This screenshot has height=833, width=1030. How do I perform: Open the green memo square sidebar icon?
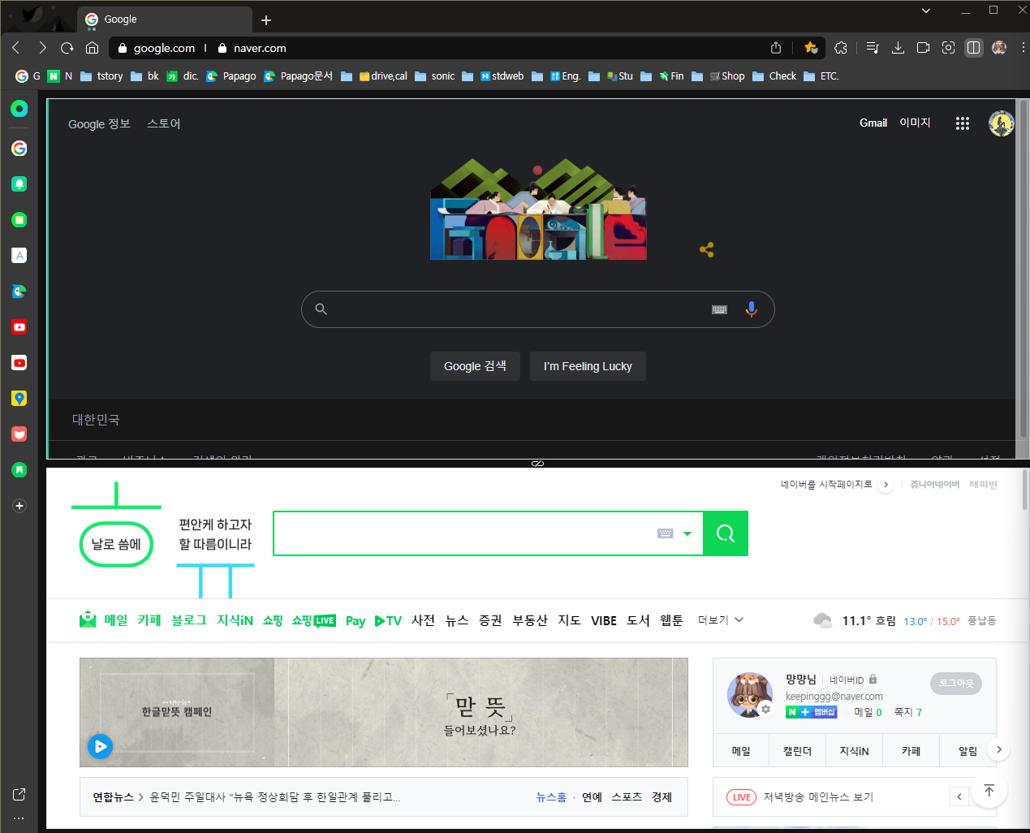(x=19, y=220)
